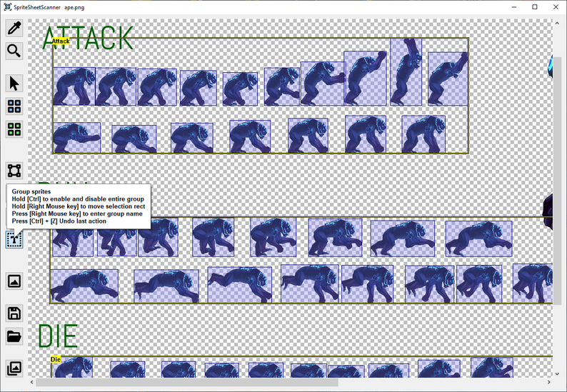This screenshot has height=392, width=567.
Task: Choose the arrow pointer selection tool
Action: tap(14, 84)
